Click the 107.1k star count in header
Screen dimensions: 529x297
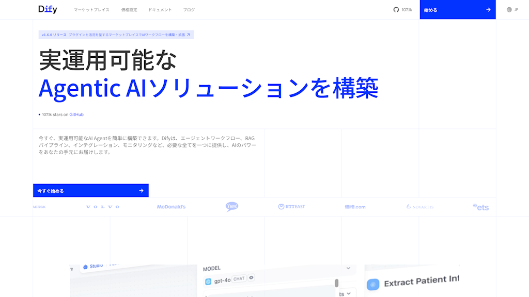(407, 10)
